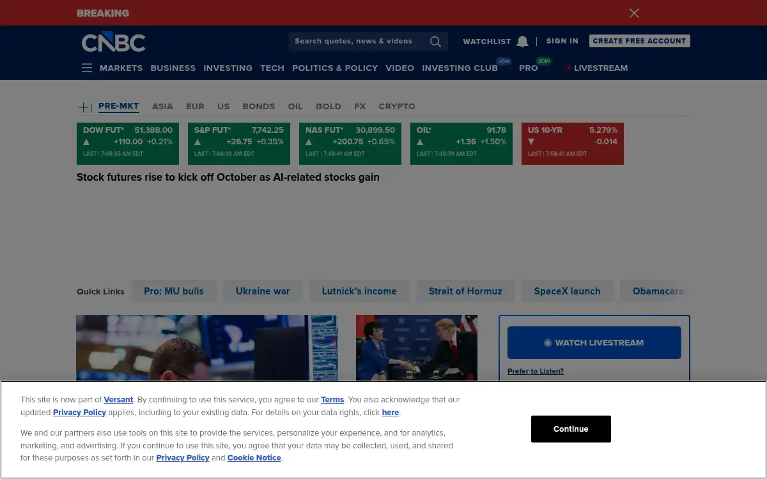Go to the CNBC logo homepage
The image size is (767, 479).
pyautogui.click(x=114, y=42)
